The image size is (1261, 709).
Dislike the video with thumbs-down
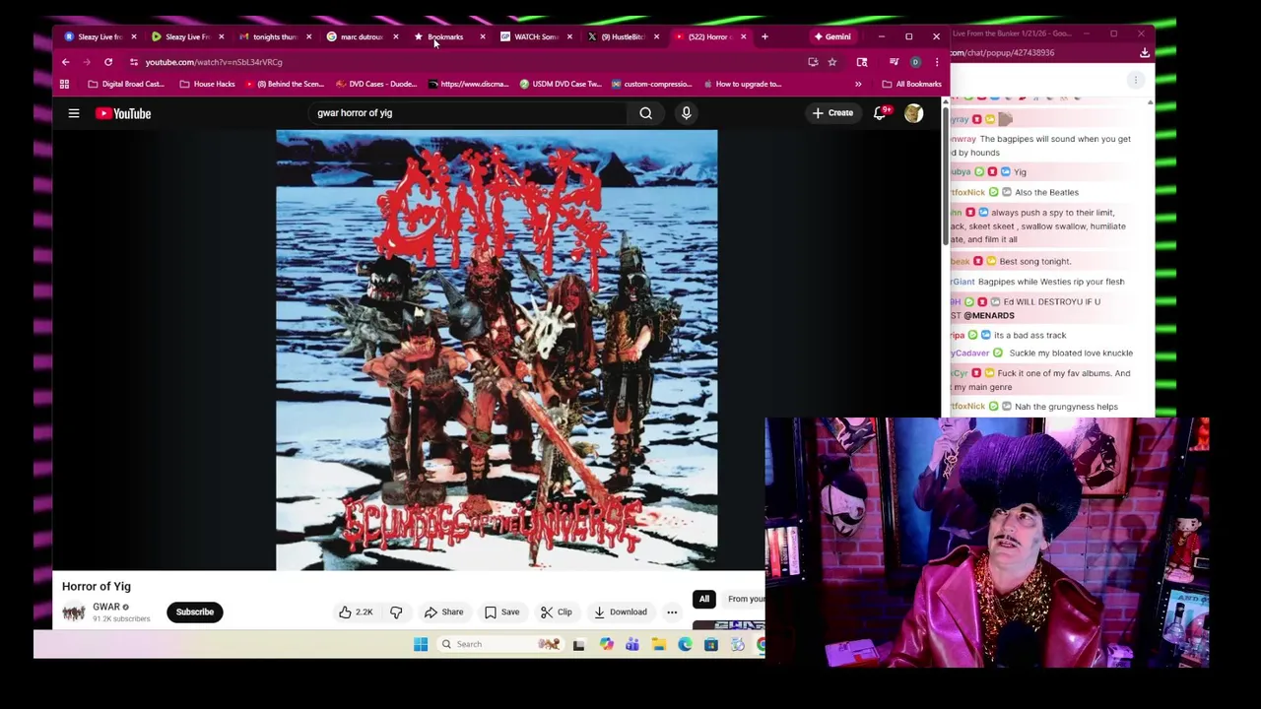coord(396,612)
